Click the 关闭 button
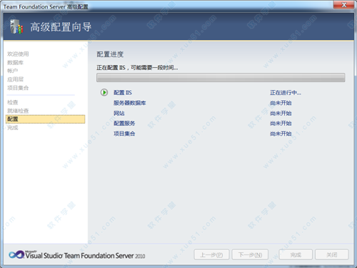Viewport: 357px width, 268px height. coord(332,255)
